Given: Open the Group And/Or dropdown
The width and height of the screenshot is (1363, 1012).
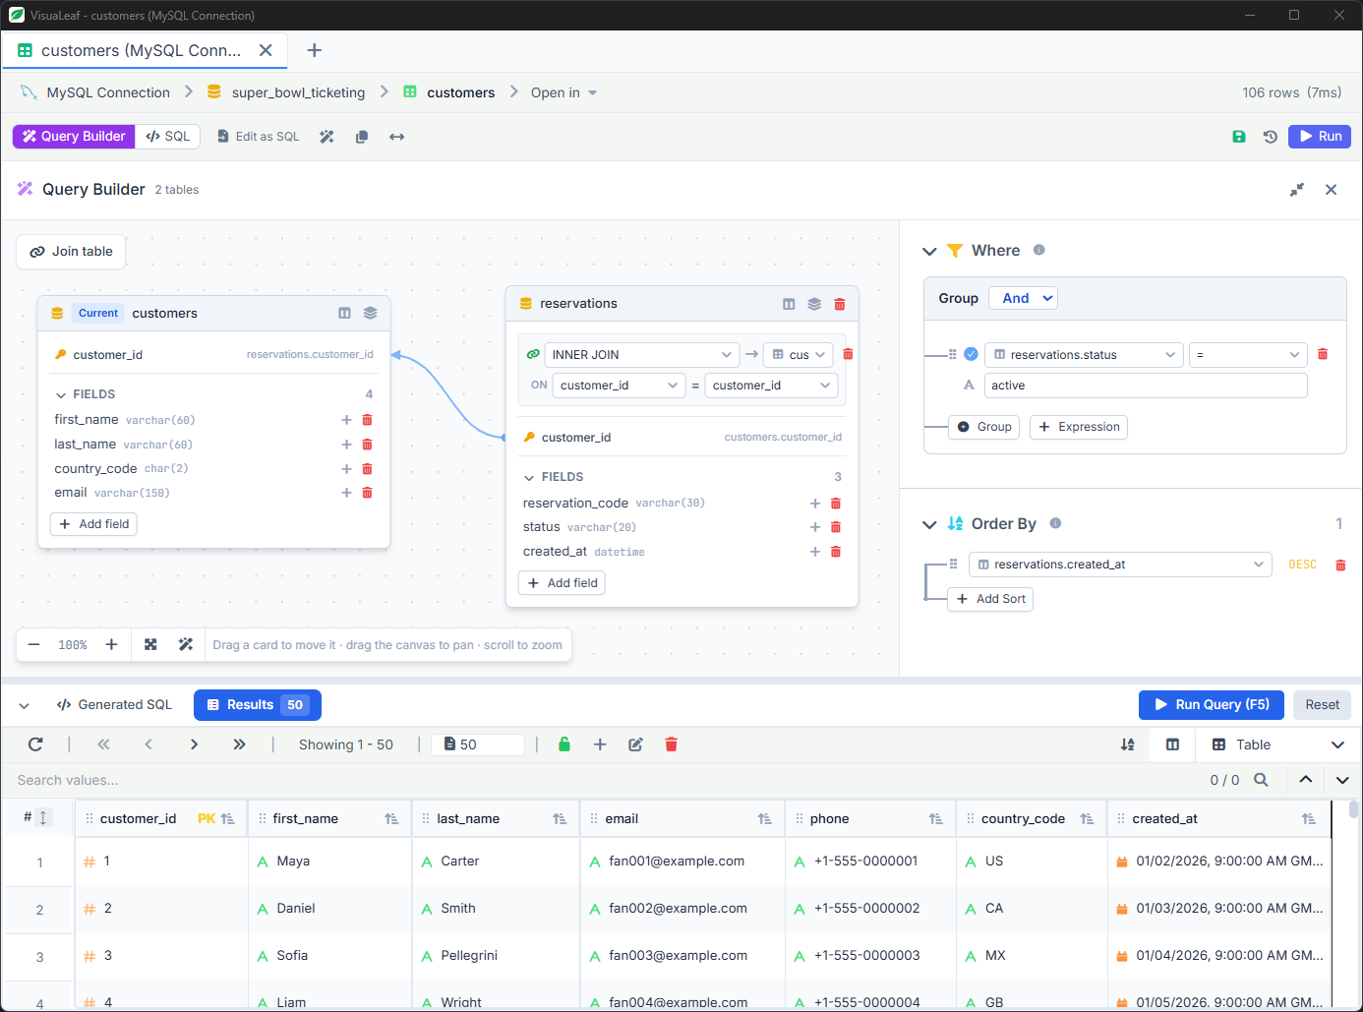Looking at the screenshot, I should pyautogui.click(x=1023, y=298).
